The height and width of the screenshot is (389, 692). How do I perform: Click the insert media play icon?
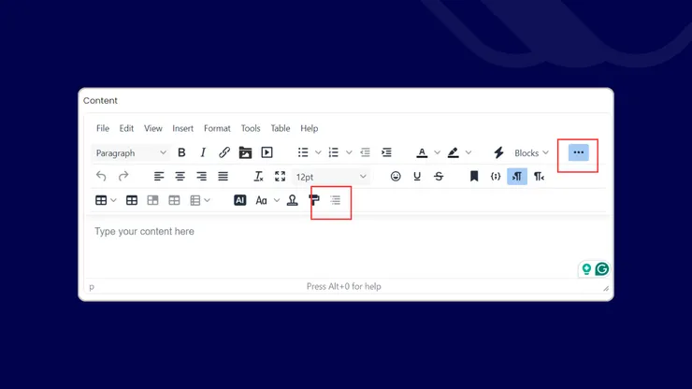pos(267,152)
